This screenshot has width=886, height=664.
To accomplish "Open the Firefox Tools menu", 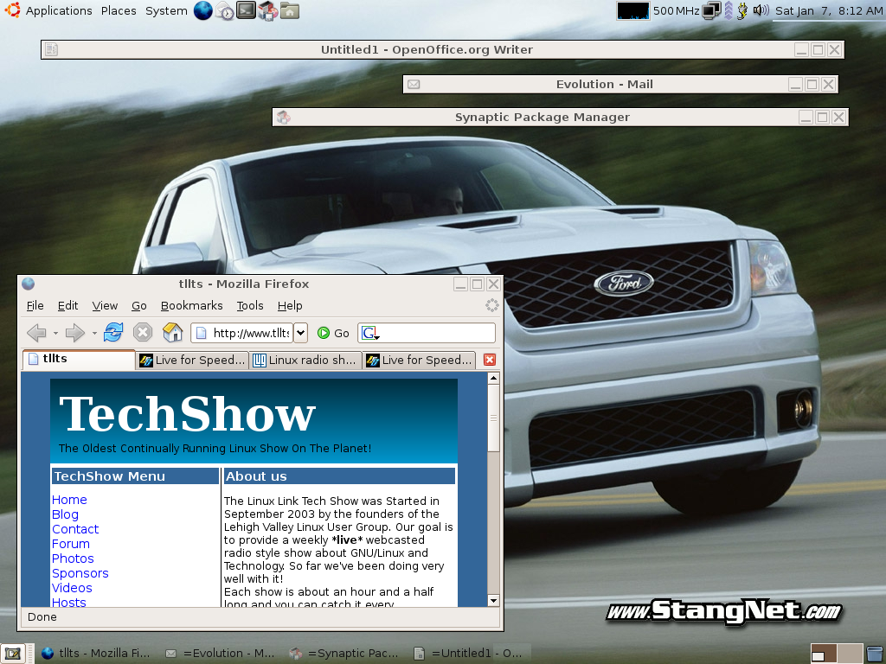I will [250, 305].
